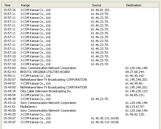The height and width of the screenshot is (129, 161).
Task: Select the BRISTOL VIRGINIA UTILITIES BOARD row
Action: point(80,72)
